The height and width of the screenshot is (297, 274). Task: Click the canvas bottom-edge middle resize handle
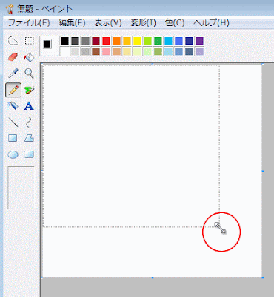(x=153, y=278)
